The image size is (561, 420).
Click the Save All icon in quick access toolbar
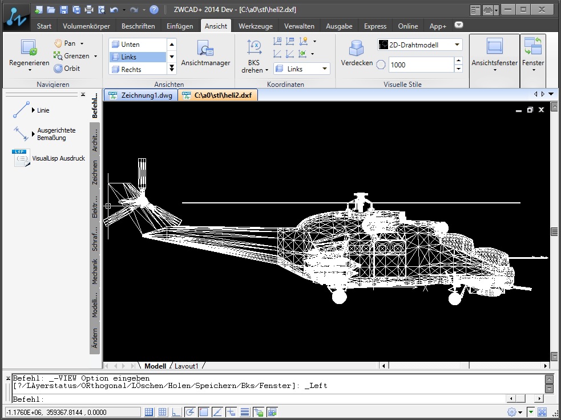click(x=76, y=10)
